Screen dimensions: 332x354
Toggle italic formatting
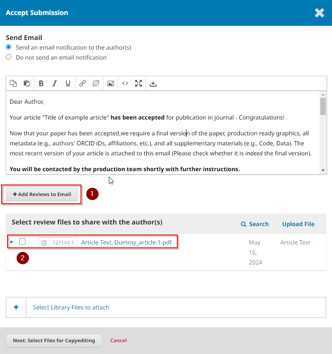pos(54,83)
